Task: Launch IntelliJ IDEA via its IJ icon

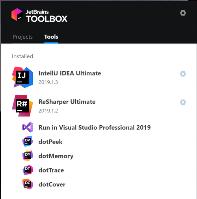Action: 22,77
